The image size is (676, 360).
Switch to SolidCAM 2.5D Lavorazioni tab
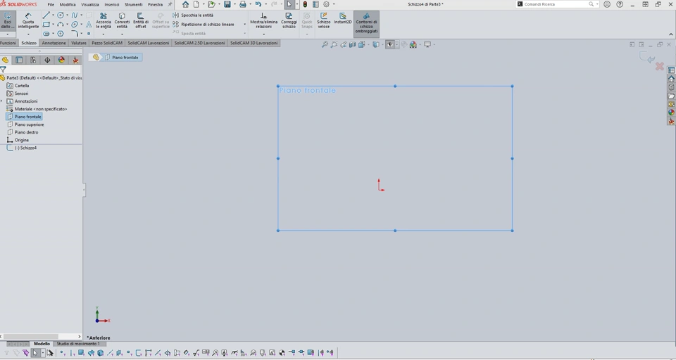pos(199,43)
